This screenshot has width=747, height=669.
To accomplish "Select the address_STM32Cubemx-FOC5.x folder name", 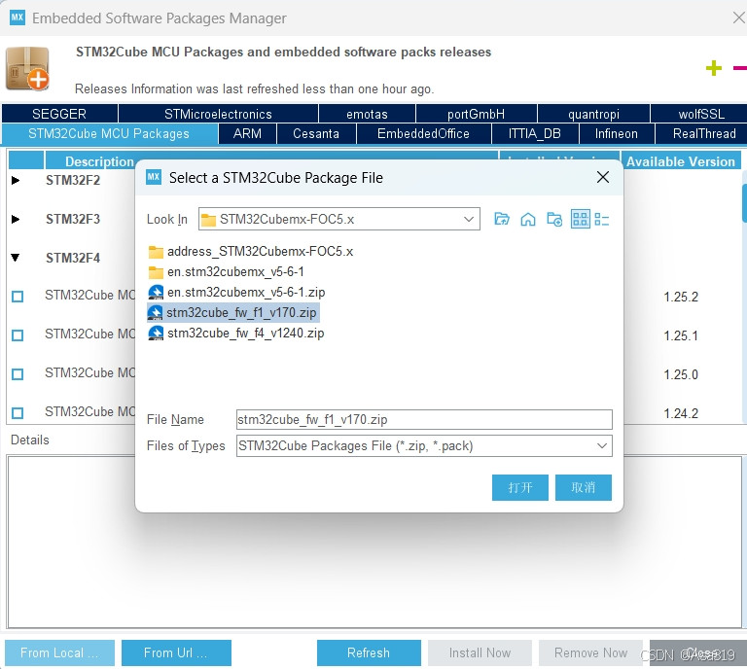I will pyautogui.click(x=260, y=252).
